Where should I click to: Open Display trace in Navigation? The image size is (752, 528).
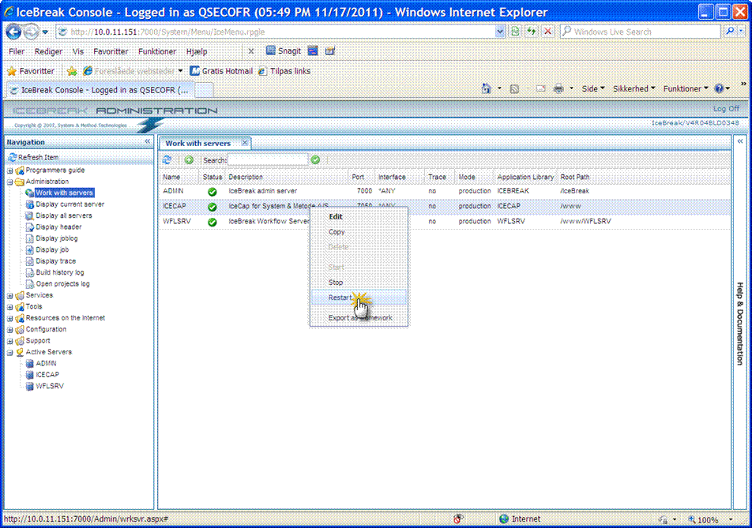coord(55,261)
